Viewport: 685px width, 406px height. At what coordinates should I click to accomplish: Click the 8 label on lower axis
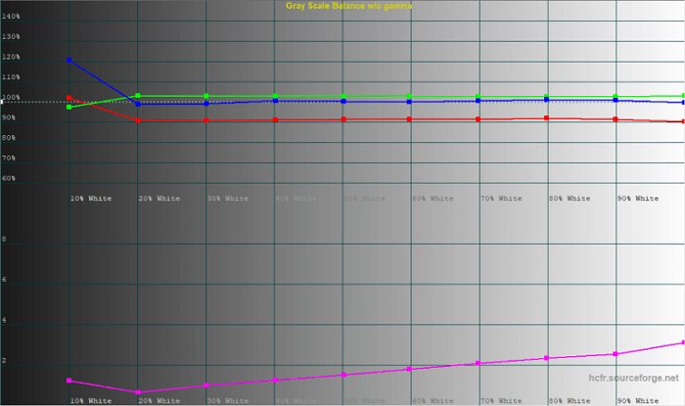click(x=4, y=239)
